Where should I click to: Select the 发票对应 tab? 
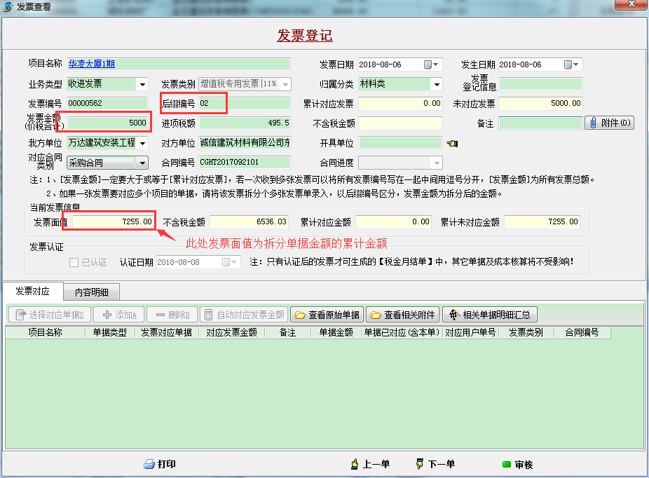pos(32,291)
